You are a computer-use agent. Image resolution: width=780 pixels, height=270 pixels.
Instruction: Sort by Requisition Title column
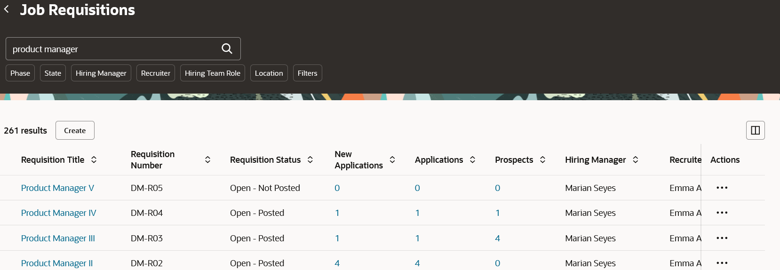[x=94, y=160]
